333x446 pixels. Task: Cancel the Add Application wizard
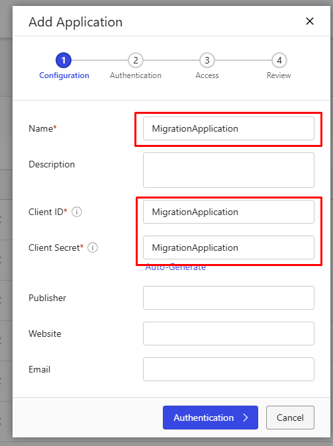pos(290,418)
